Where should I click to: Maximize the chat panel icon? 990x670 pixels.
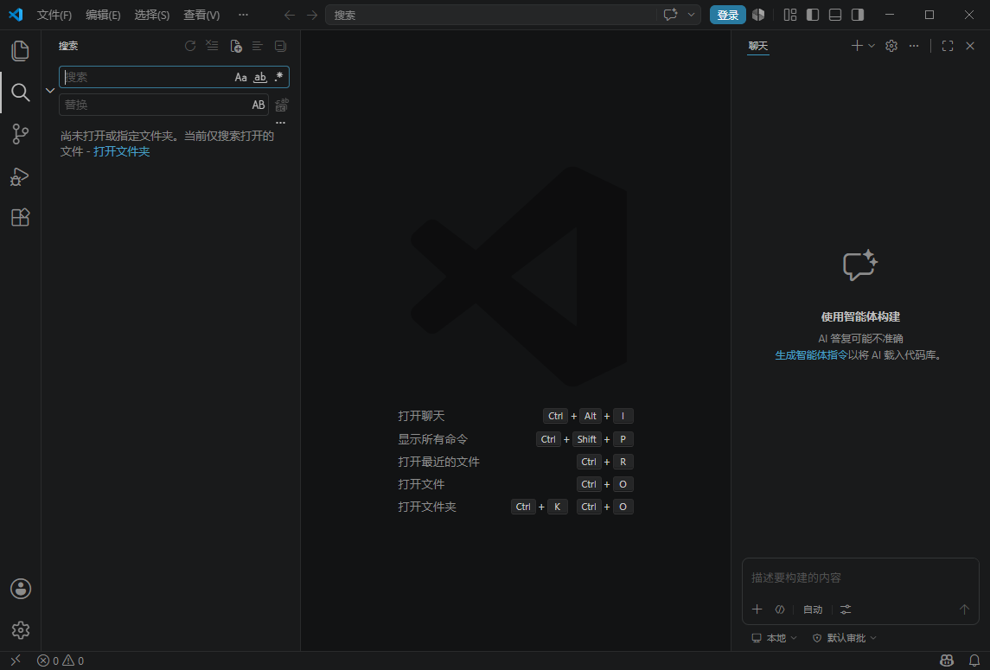[x=947, y=46]
